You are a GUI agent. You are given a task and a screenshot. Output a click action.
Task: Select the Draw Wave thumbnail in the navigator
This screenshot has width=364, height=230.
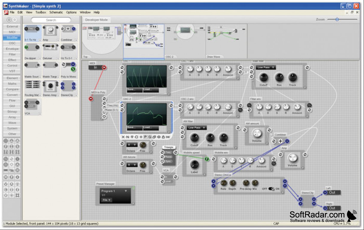pos(226,41)
